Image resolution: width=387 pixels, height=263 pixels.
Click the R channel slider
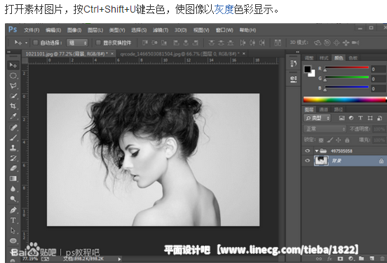pos(347,67)
